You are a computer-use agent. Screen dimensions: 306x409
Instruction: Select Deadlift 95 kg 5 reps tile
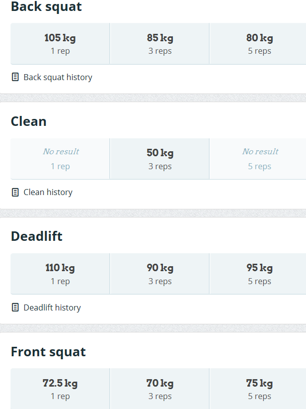258,274
